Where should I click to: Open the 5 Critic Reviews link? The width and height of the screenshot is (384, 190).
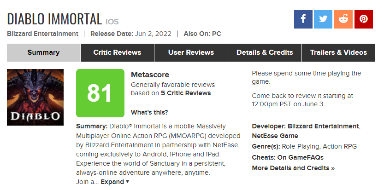tap(186, 93)
